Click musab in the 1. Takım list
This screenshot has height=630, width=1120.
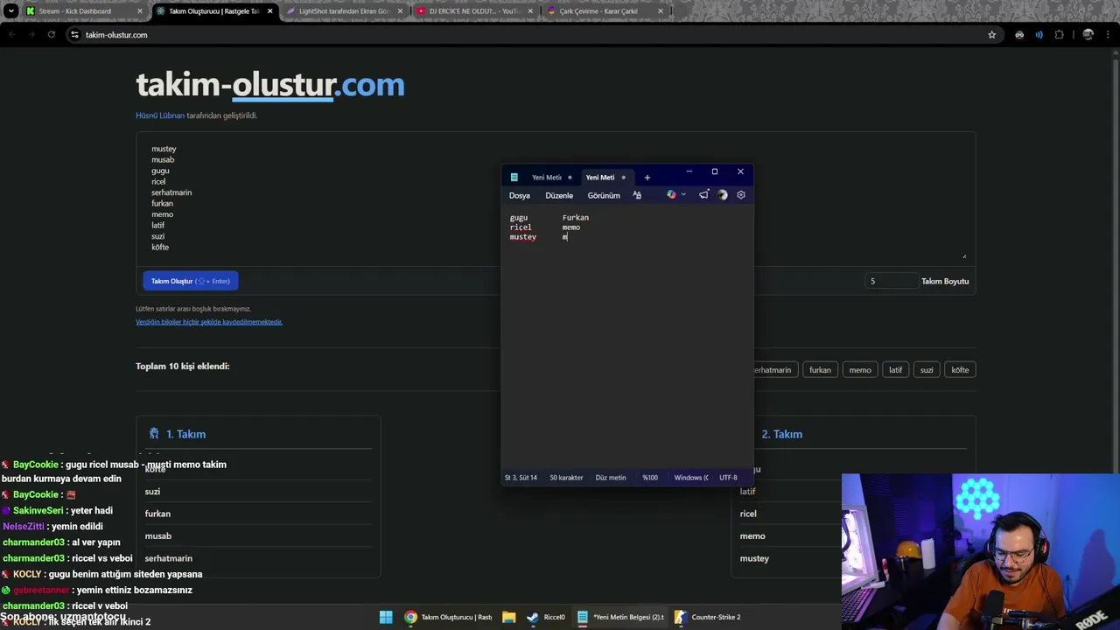click(158, 536)
